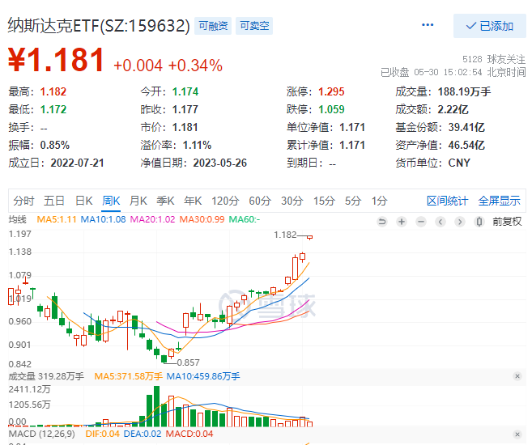Close the 成交量 volume indicator panel
Image resolution: width=532 pixels, height=445 pixels.
click(517, 376)
